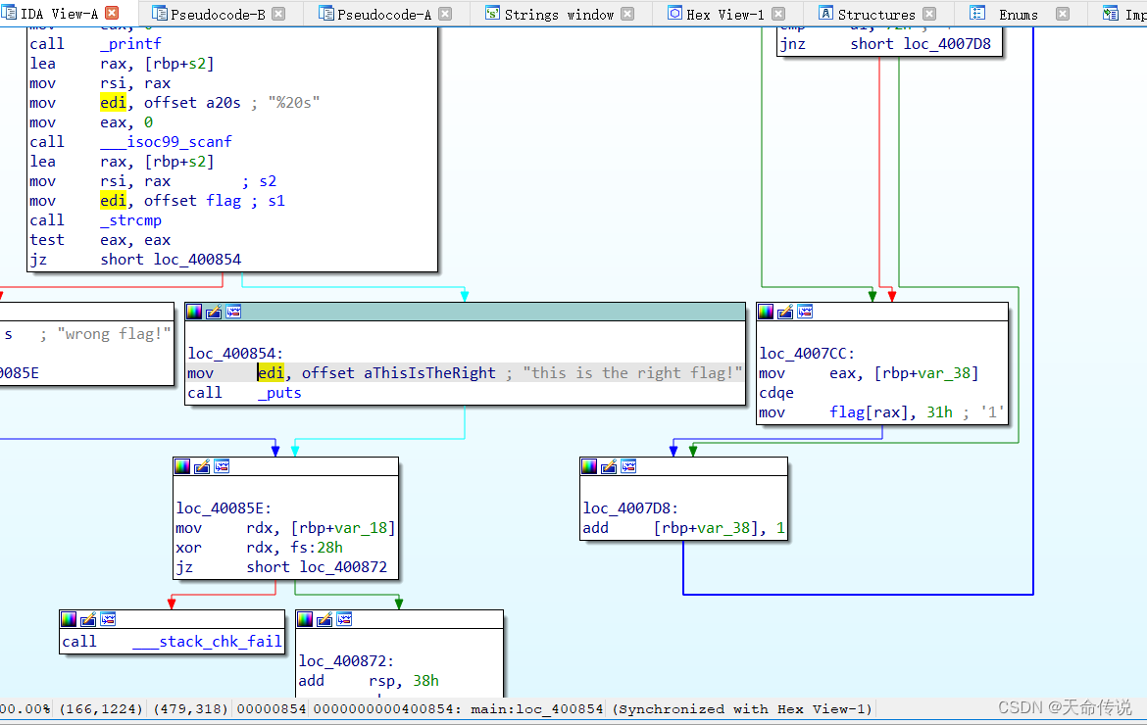The height and width of the screenshot is (725, 1147).
Task: Open the node color picker on loc_4007CC block
Action: coord(766,312)
